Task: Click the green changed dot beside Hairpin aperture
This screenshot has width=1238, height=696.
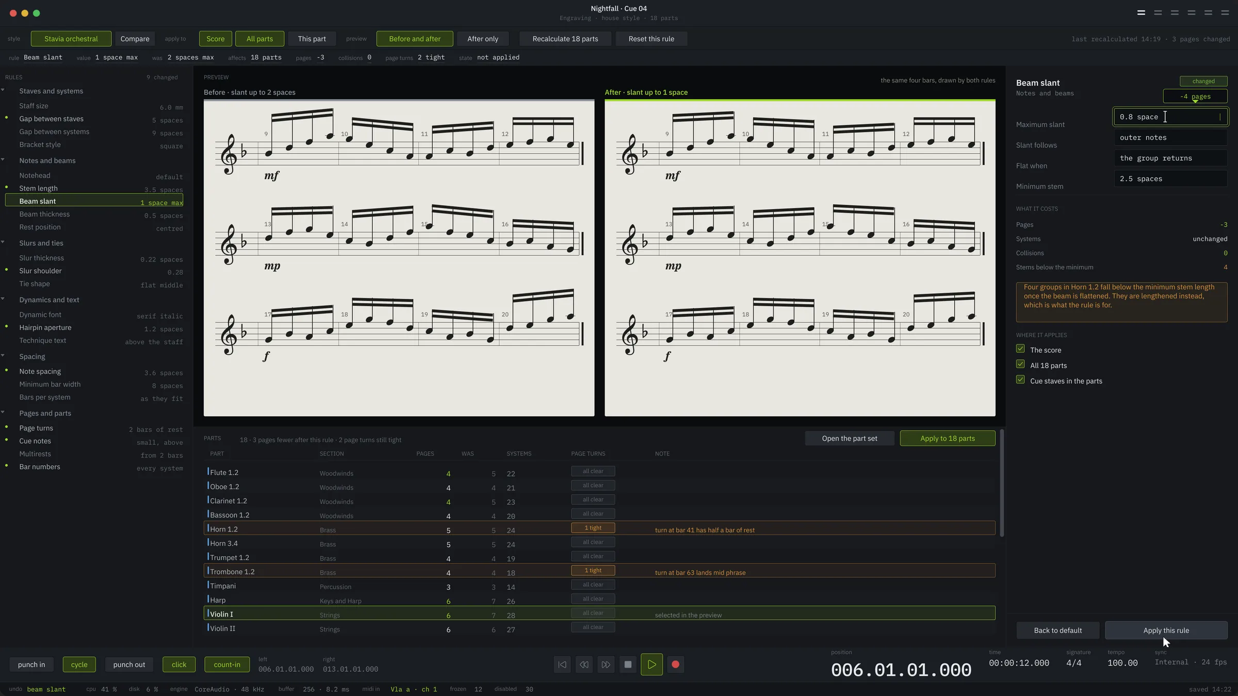Action: (x=6, y=326)
